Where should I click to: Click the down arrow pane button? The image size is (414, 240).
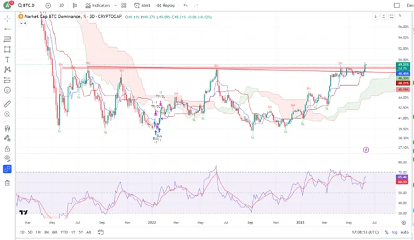[376, 17]
